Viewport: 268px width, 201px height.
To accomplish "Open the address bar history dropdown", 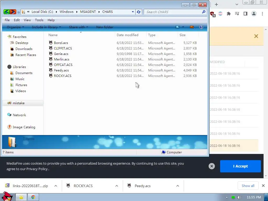I will click(x=133, y=12).
